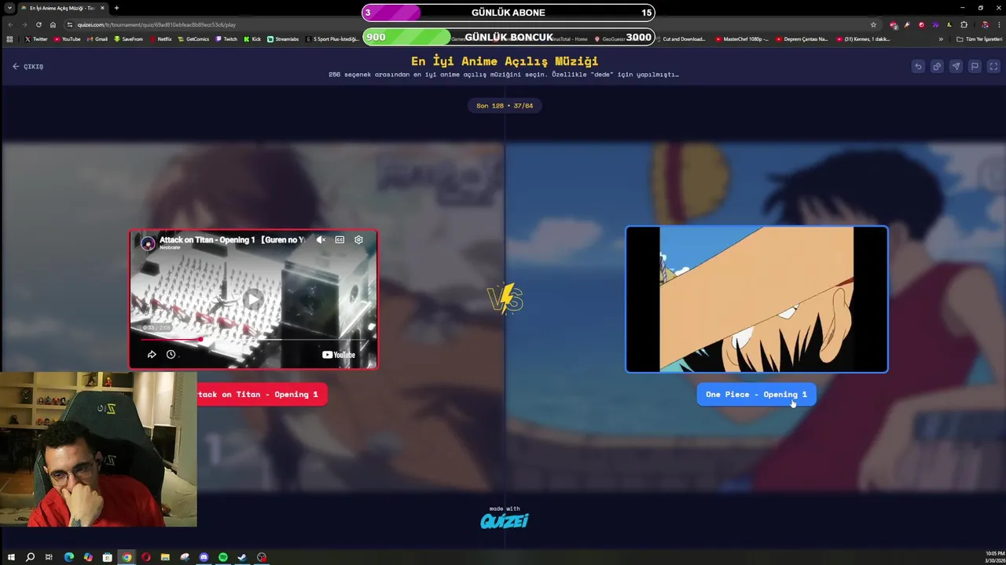
Task: Click the ÇIKIŞ exit link
Action: [28, 67]
